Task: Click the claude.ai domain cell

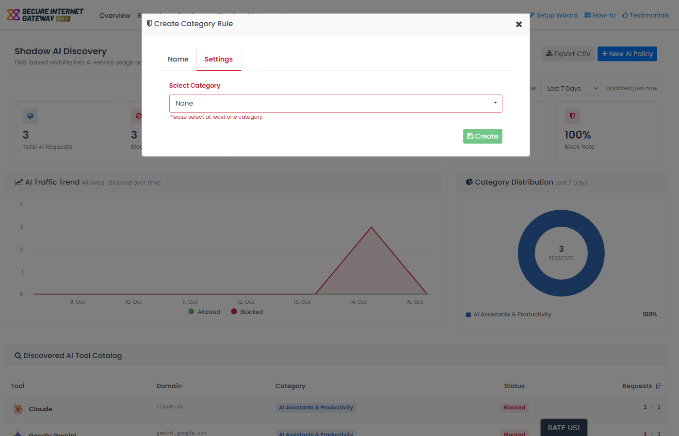Action: tap(169, 407)
